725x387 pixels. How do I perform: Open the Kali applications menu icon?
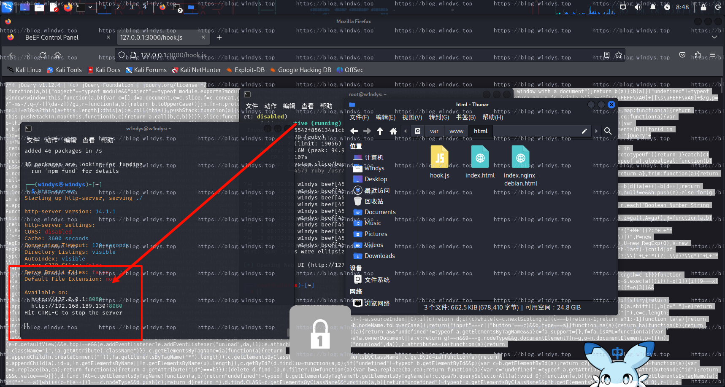[7, 7]
